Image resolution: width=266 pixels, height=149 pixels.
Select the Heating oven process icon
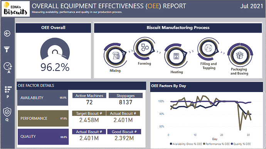pos(176,56)
